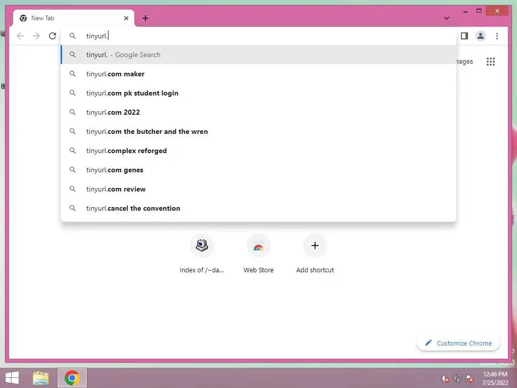Screen dimensions: 517x388
Task: Choose suggestion 'tinyurl.com pk student login'
Action: [259, 93]
